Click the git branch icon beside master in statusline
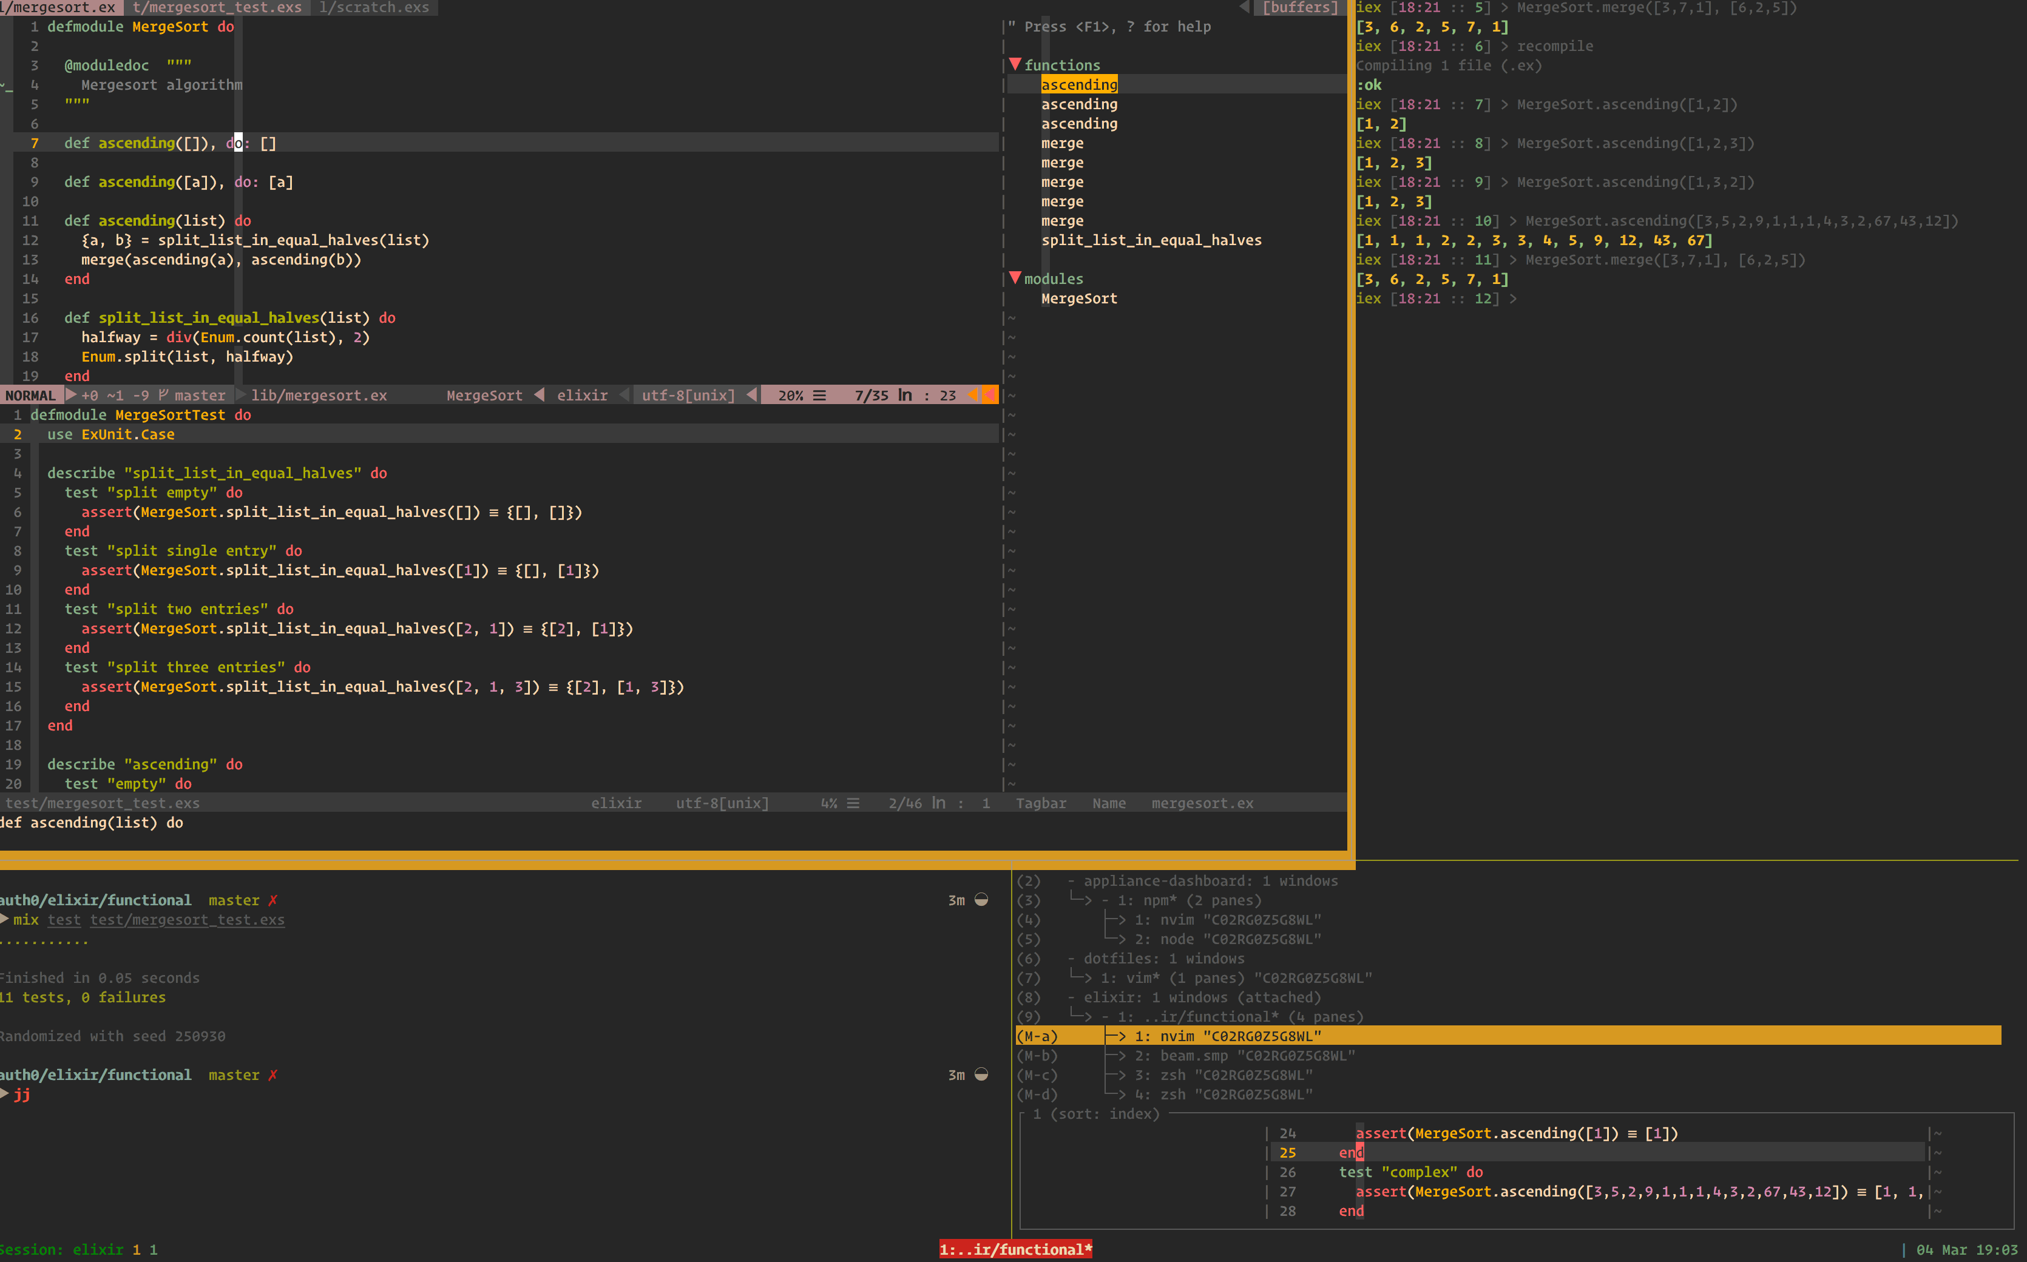The width and height of the screenshot is (2027, 1262). (164, 395)
